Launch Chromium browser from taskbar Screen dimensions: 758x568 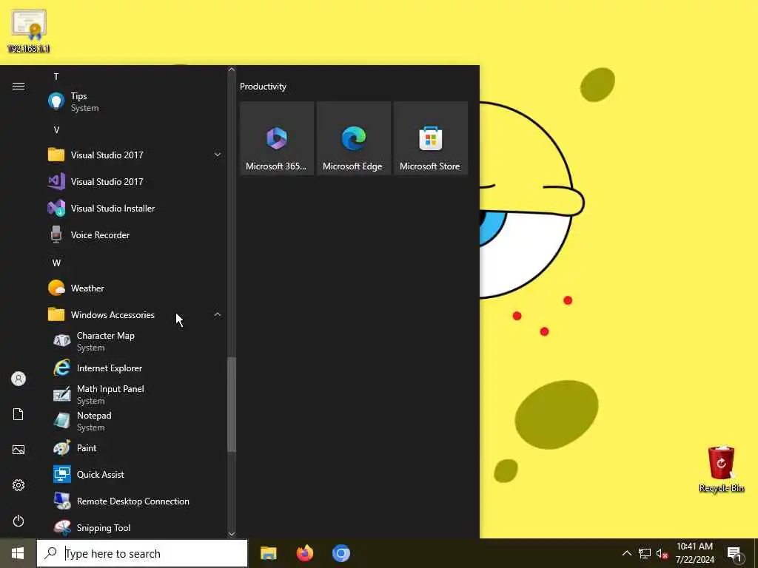pyautogui.click(x=341, y=553)
